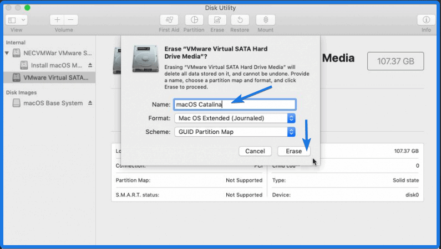Click the 'Format:' label in erase dialog
The height and width of the screenshot is (249, 441).
click(x=159, y=118)
